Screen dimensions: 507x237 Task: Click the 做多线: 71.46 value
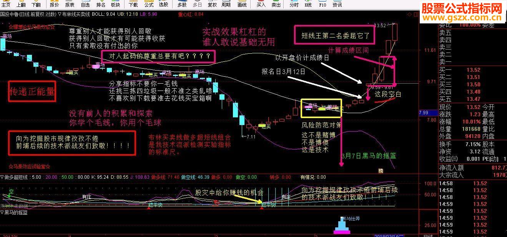tap(165, 177)
